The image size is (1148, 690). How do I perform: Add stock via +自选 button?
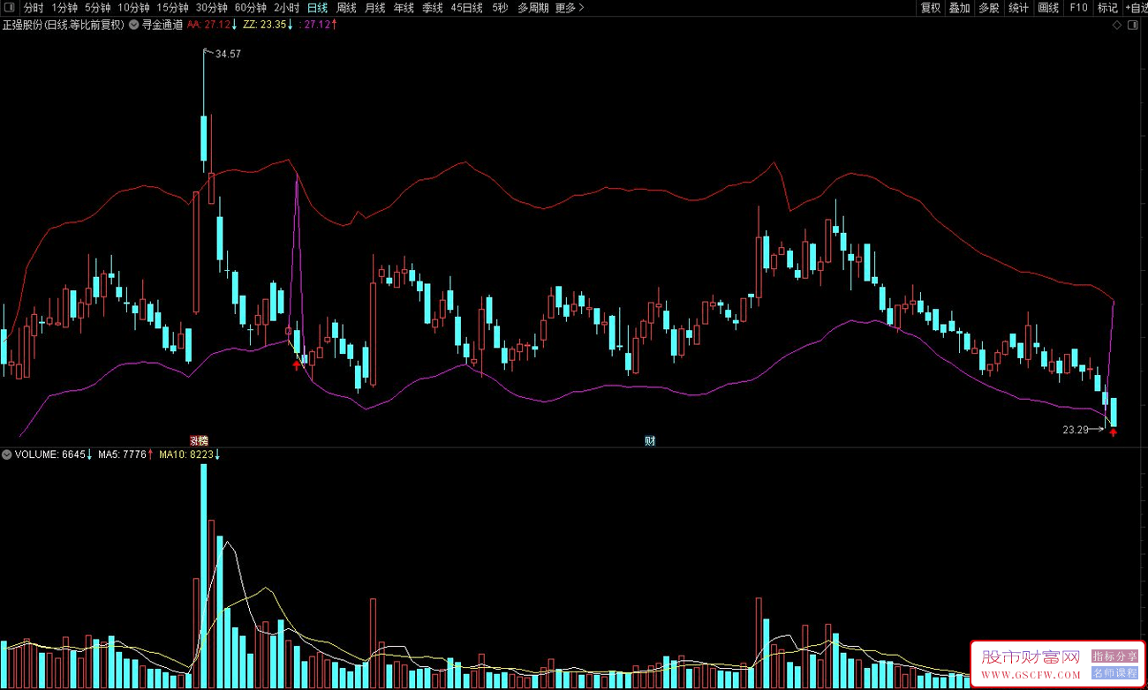point(1136,8)
